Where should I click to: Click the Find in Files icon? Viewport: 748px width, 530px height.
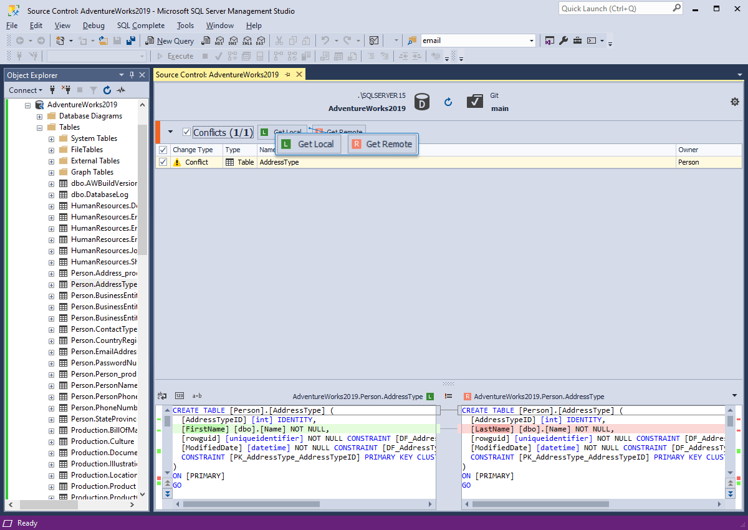[411, 41]
